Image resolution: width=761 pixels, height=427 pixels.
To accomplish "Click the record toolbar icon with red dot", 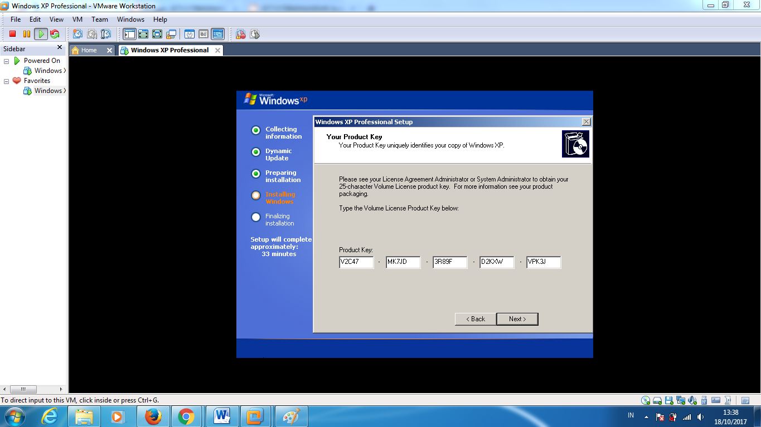I will [x=241, y=35].
